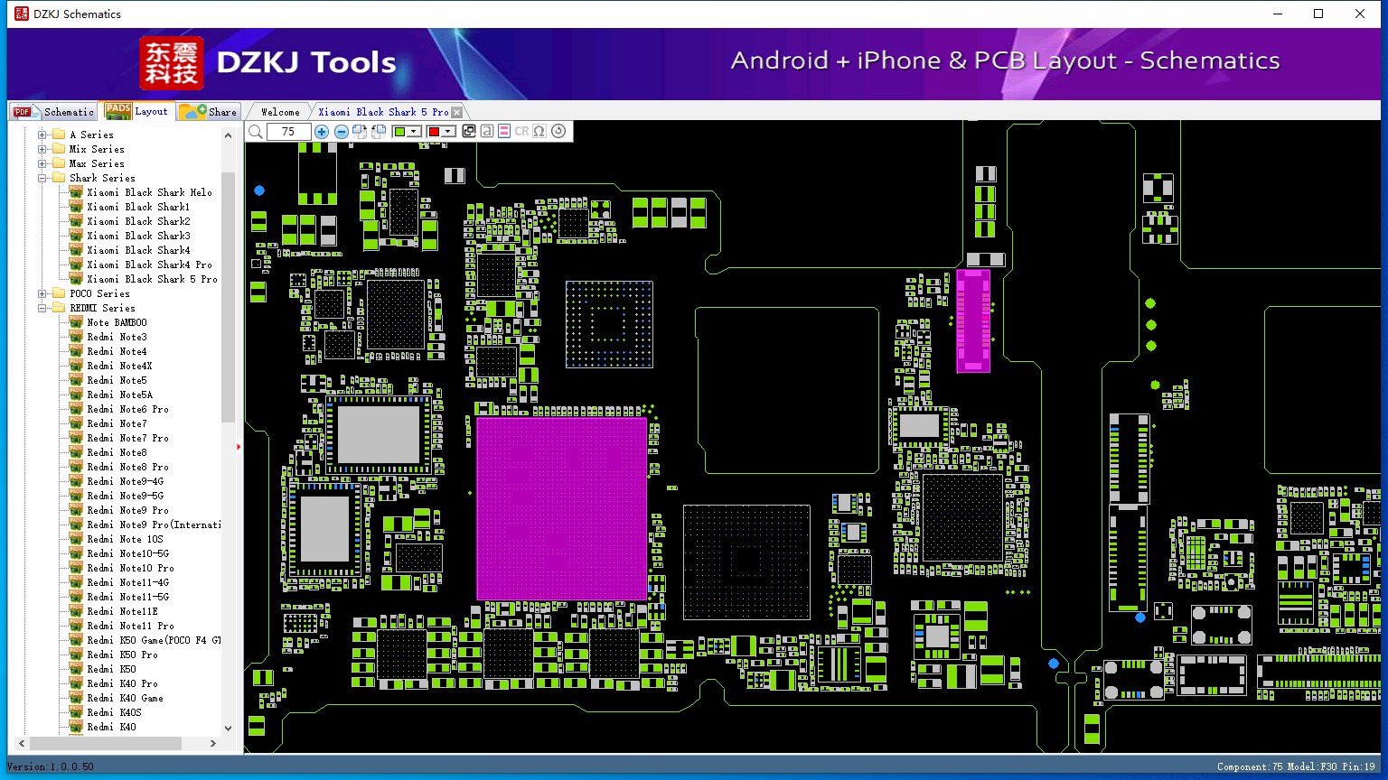Click the zoom value field showing 75
The image size is (1388, 780).
[288, 132]
